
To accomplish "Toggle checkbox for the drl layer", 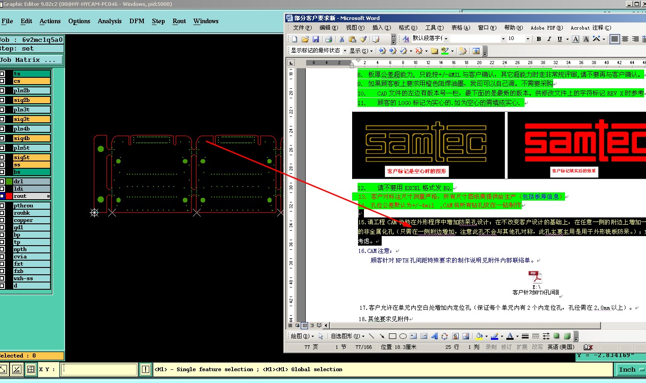I will tap(2, 181).
